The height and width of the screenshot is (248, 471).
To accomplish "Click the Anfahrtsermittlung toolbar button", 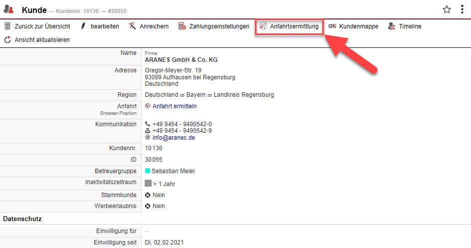I will 289,26.
